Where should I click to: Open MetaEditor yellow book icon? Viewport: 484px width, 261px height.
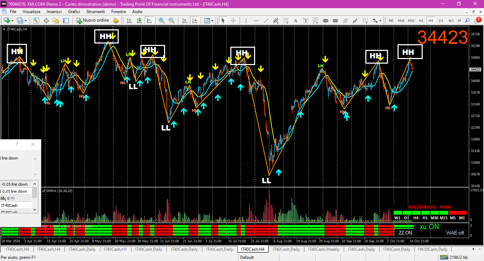(x=116, y=21)
